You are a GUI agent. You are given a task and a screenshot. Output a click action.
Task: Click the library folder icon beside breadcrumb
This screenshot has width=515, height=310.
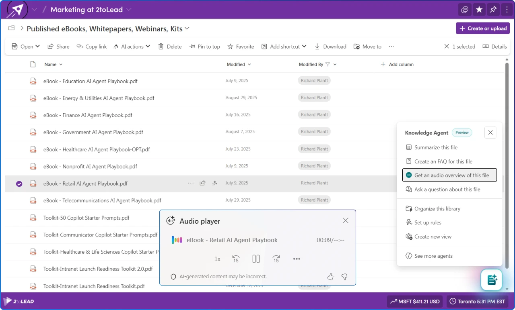click(11, 28)
